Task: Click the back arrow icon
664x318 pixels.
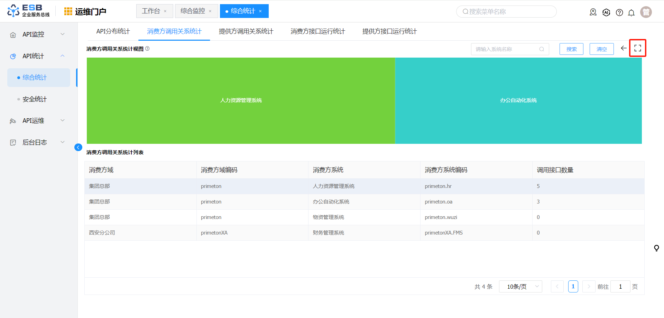Action: tap(624, 48)
